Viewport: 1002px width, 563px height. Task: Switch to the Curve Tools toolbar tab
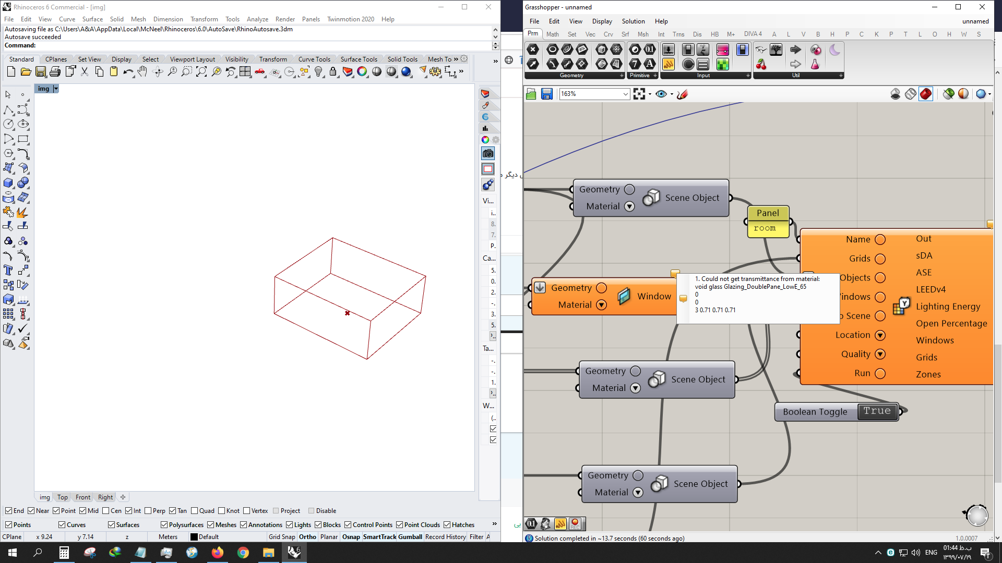click(x=314, y=59)
